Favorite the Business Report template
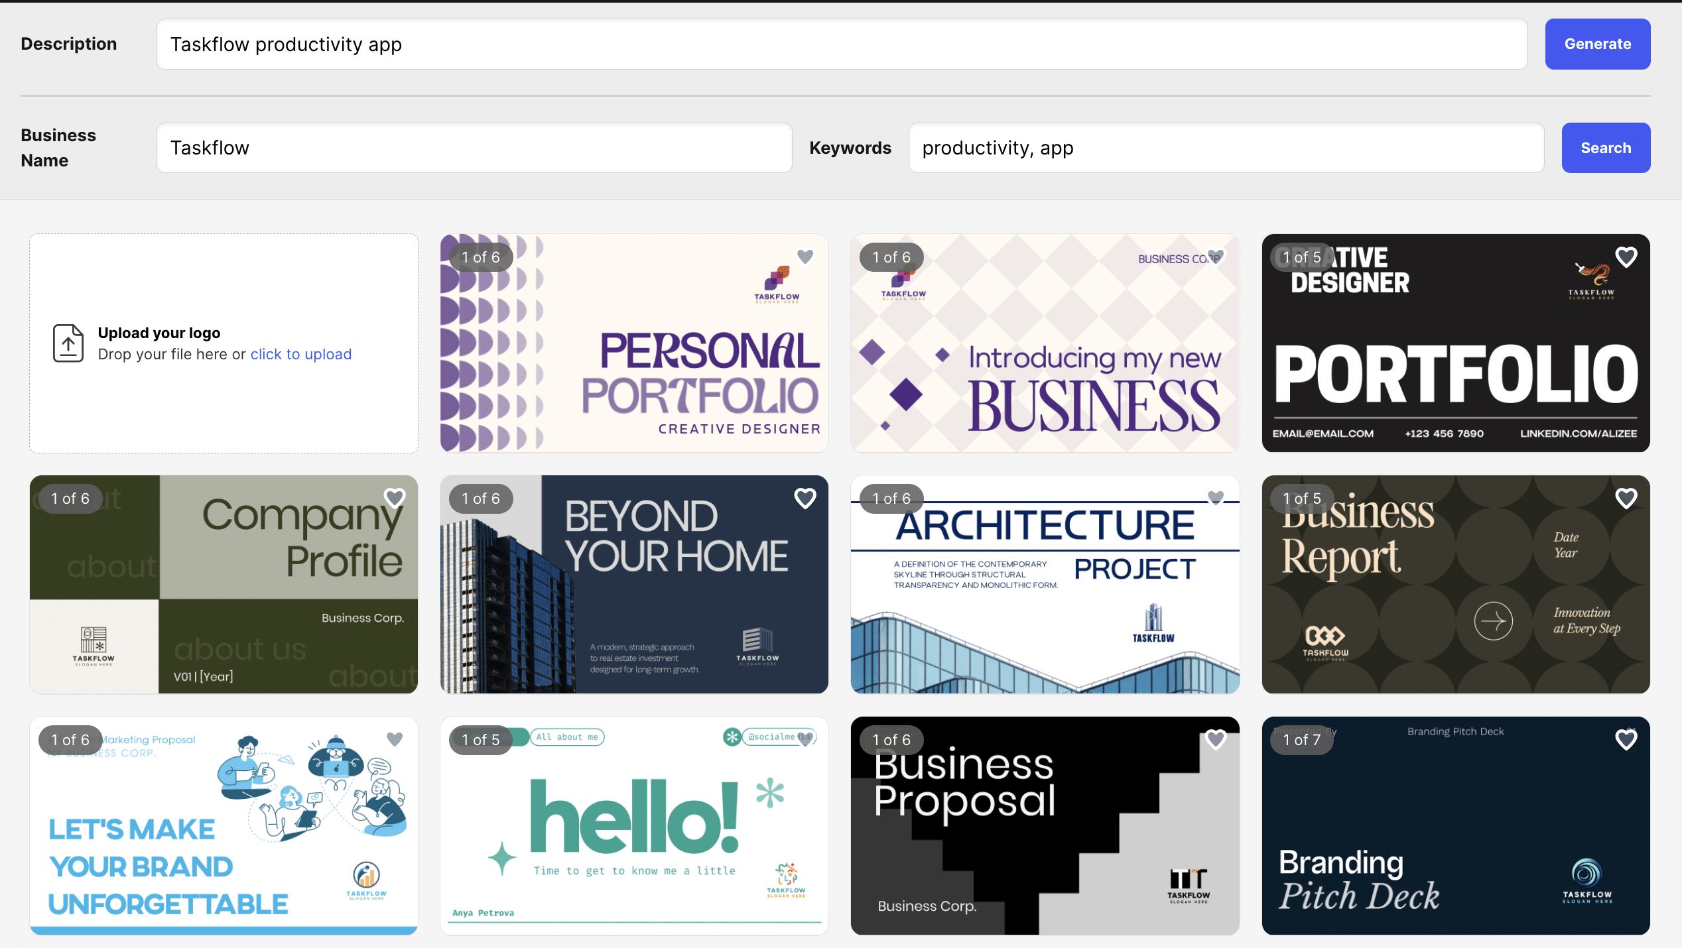 [x=1626, y=497]
